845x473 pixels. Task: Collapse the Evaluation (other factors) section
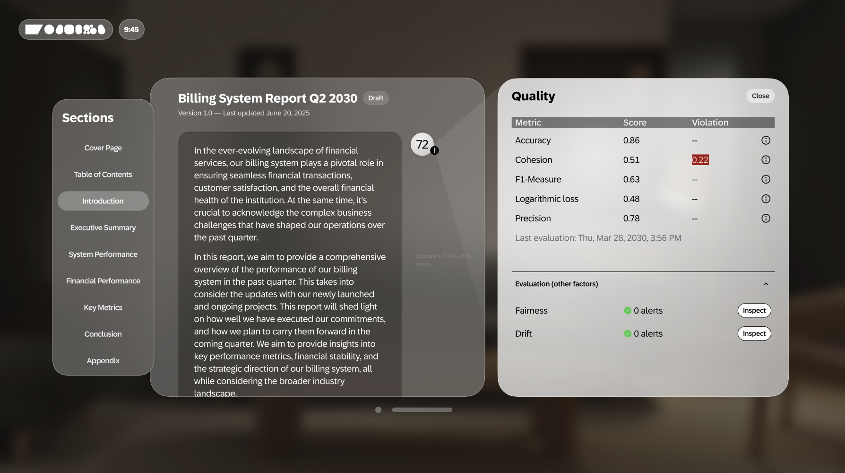point(766,284)
